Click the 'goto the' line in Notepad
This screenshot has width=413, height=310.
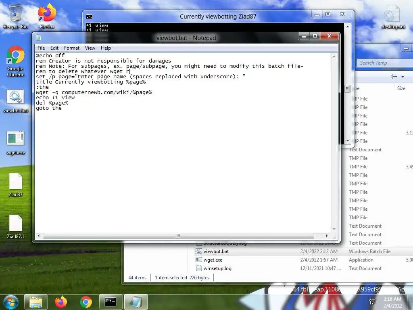pos(49,108)
